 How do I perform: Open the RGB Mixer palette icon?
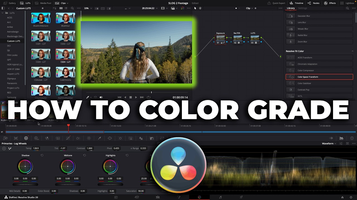[x=47, y=138]
